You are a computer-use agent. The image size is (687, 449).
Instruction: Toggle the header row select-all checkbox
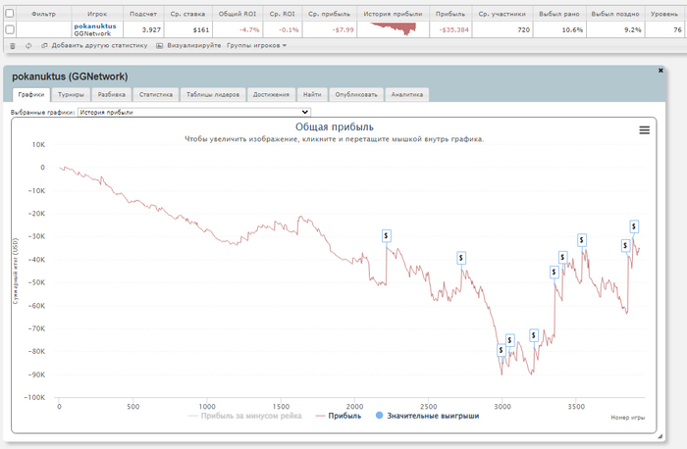9,14
